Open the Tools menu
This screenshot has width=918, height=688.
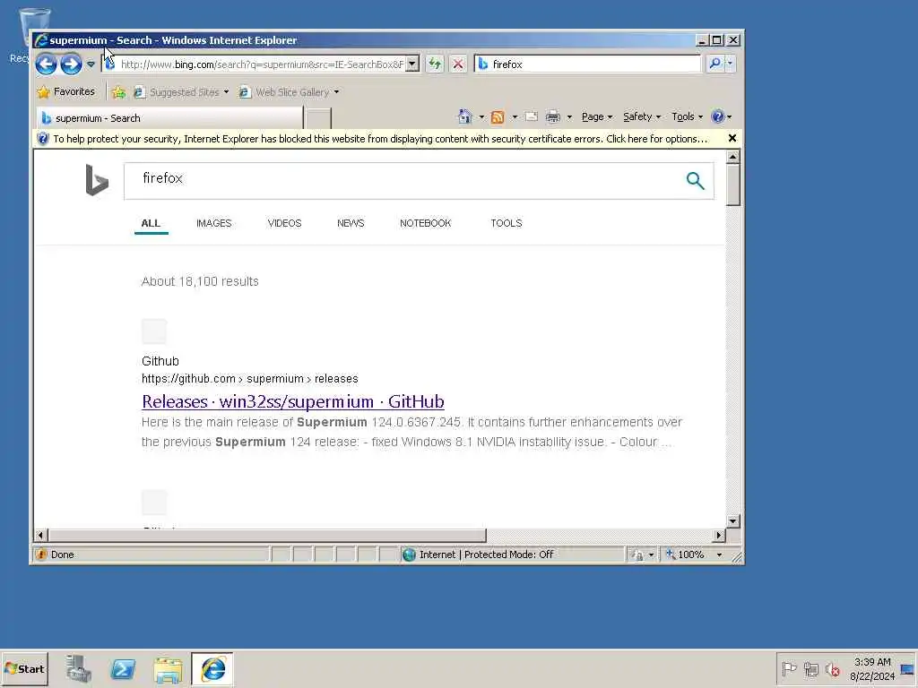pos(687,117)
